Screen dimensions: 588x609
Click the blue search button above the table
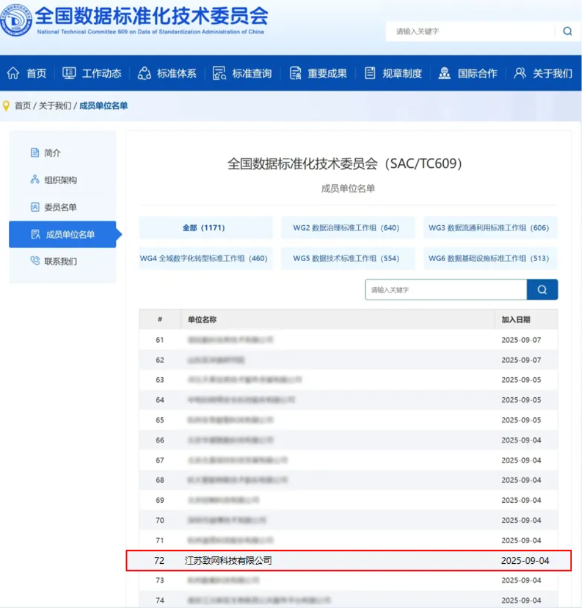coord(542,290)
